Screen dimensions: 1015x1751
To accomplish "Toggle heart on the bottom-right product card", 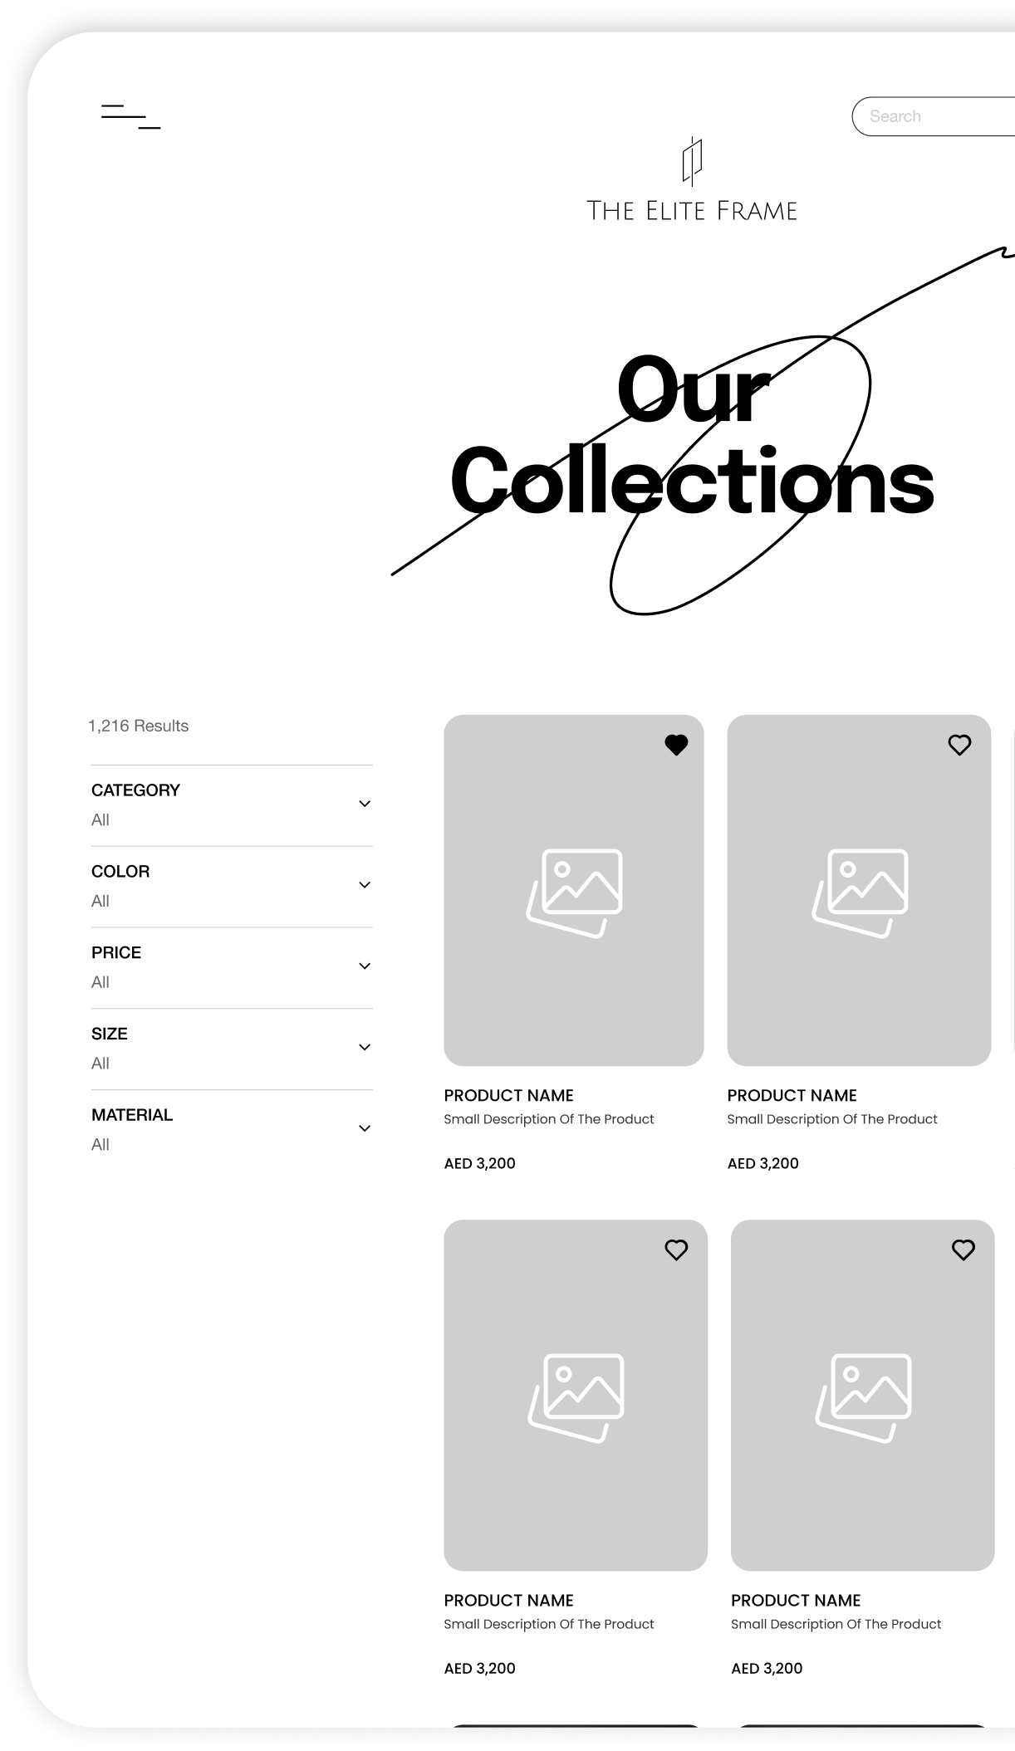I will tap(963, 1250).
